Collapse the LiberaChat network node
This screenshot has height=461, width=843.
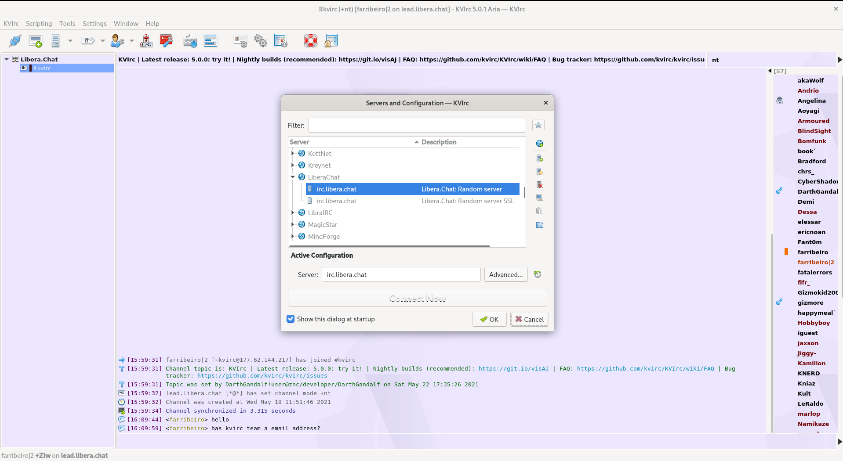pyautogui.click(x=293, y=177)
